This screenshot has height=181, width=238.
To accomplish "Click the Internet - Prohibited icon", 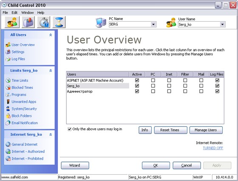I will pyautogui.click(x=8, y=158).
